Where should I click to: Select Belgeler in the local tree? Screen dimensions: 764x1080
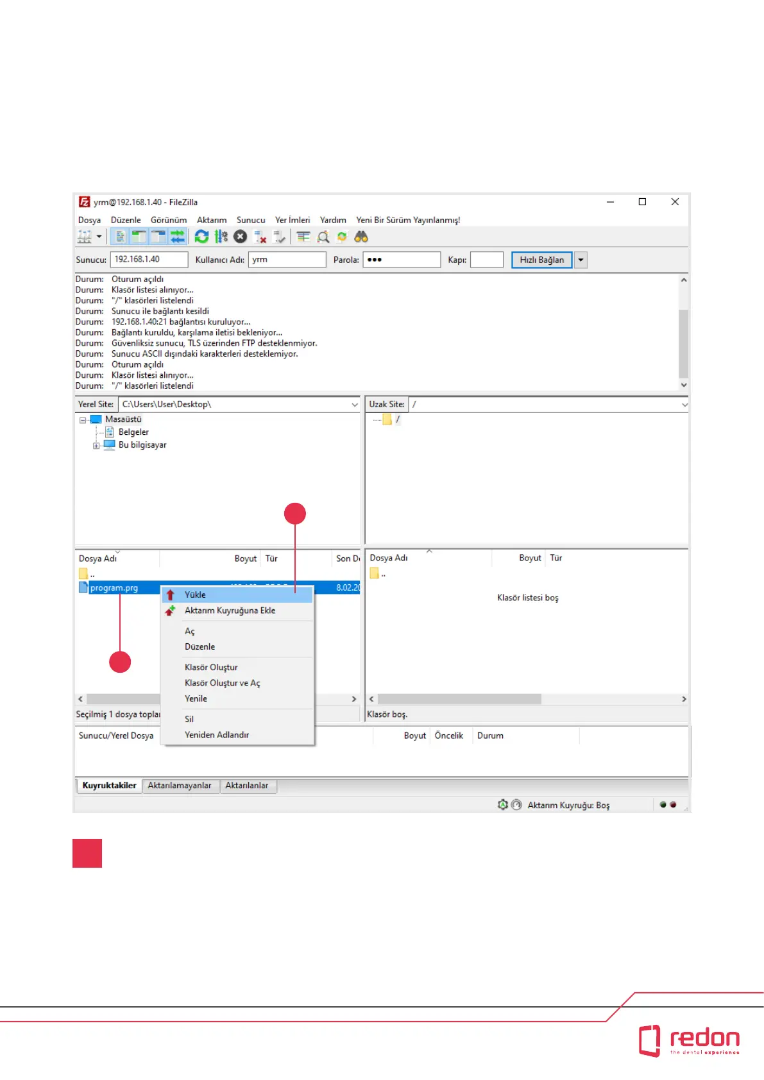[x=133, y=432]
